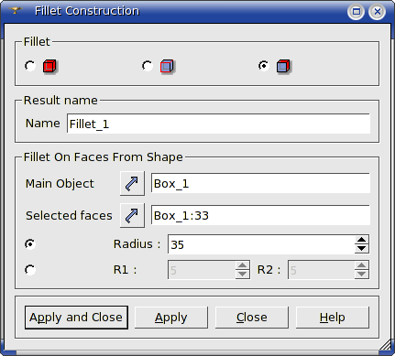Click the Name field containing Fillet_1

tap(218, 124)
